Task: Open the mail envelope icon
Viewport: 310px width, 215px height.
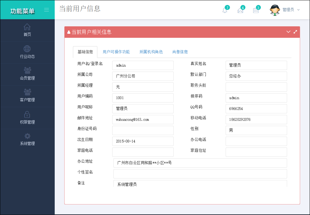Action: [240, 10]
